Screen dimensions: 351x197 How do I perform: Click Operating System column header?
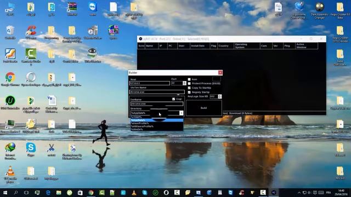click(247, 46)
